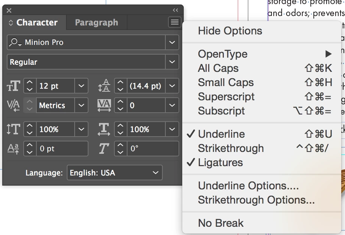Click the font size icon
This screenshot has width=345, height=235.
pos(13,86)
